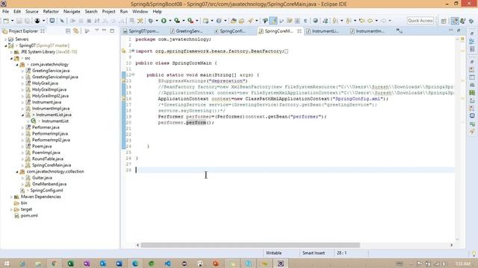
Task: Click the Toggle Mark Occurrences highlighter icon
Action: (x=273, y=21)
